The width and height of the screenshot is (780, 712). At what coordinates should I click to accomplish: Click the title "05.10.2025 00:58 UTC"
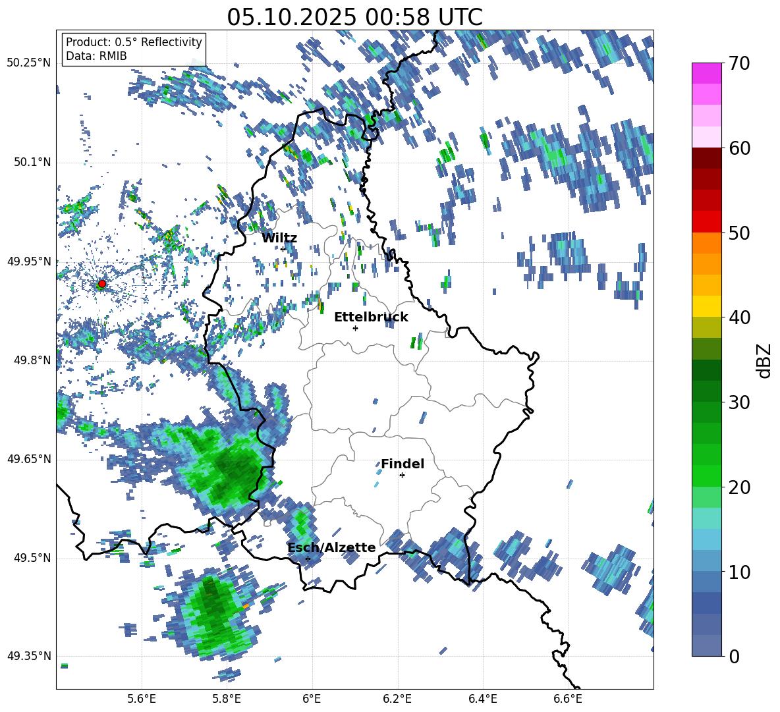[354, 17]
